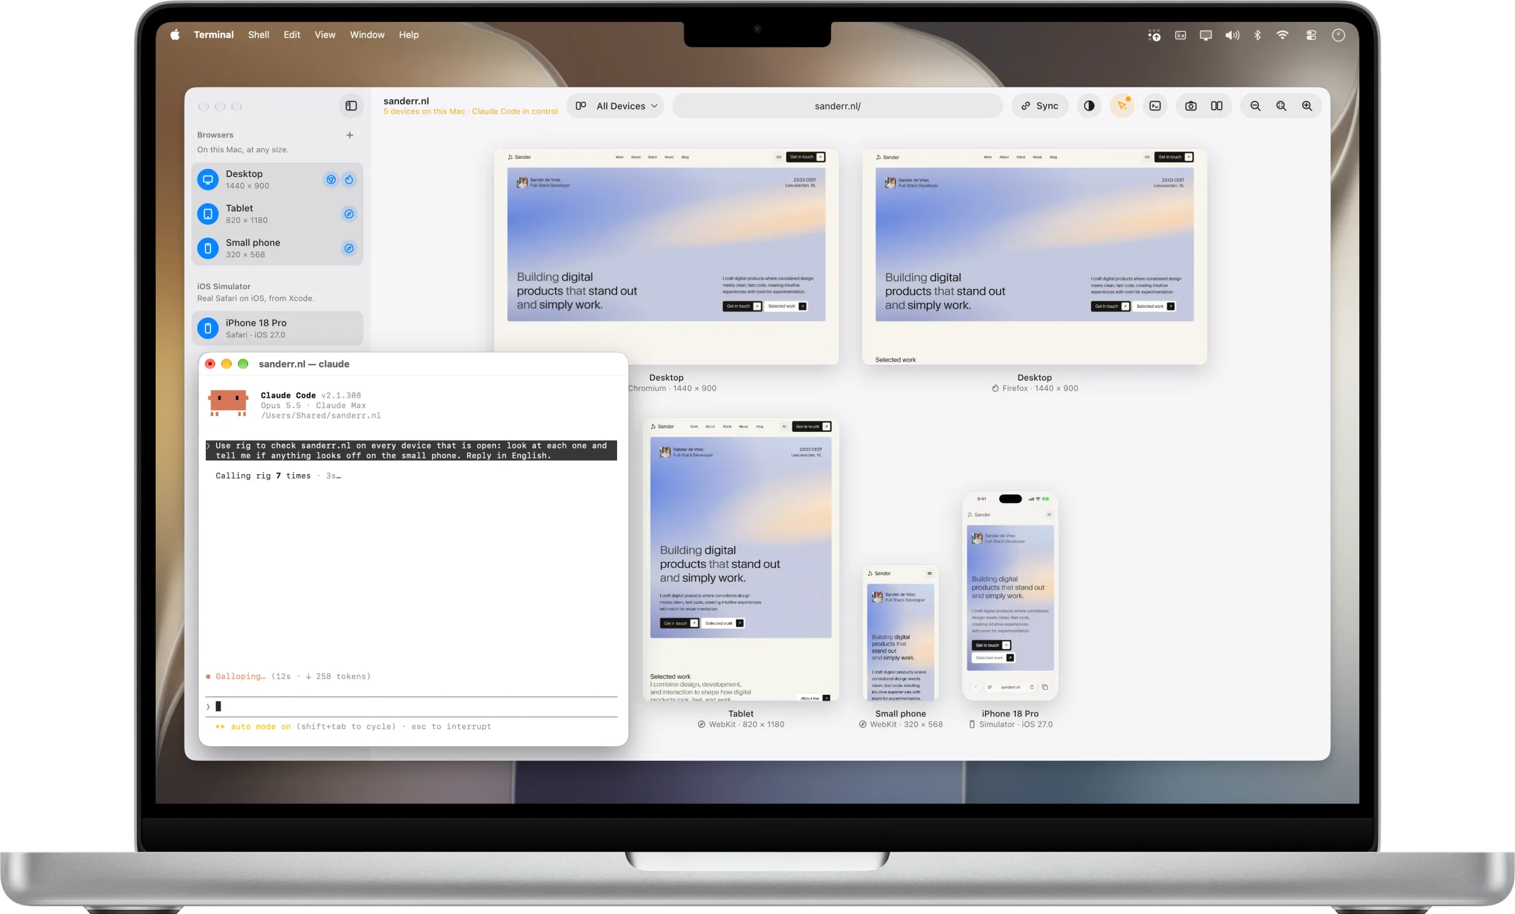1515x914 pixels.
Task: Click the menu bar clock icon
Action: [x=1338, y=35]
